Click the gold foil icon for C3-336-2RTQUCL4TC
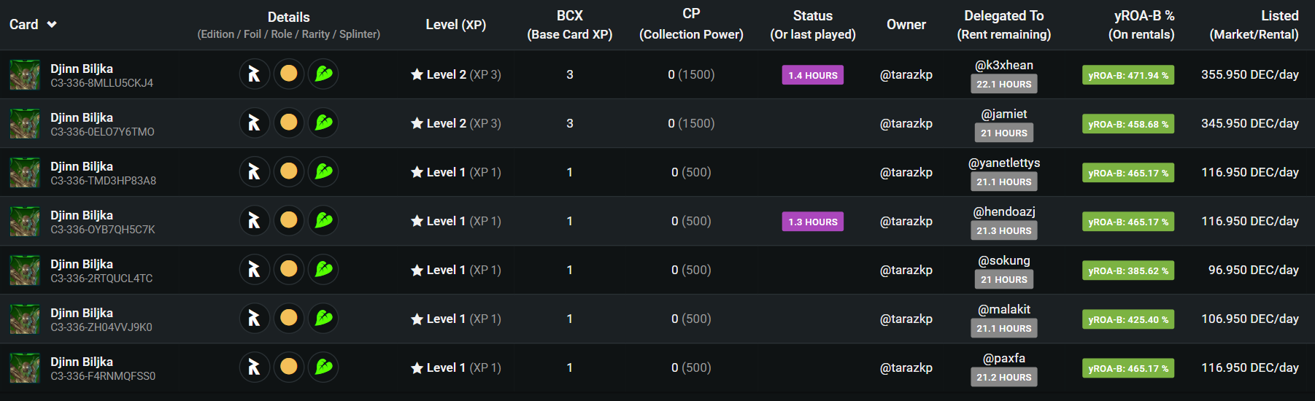 289,270
